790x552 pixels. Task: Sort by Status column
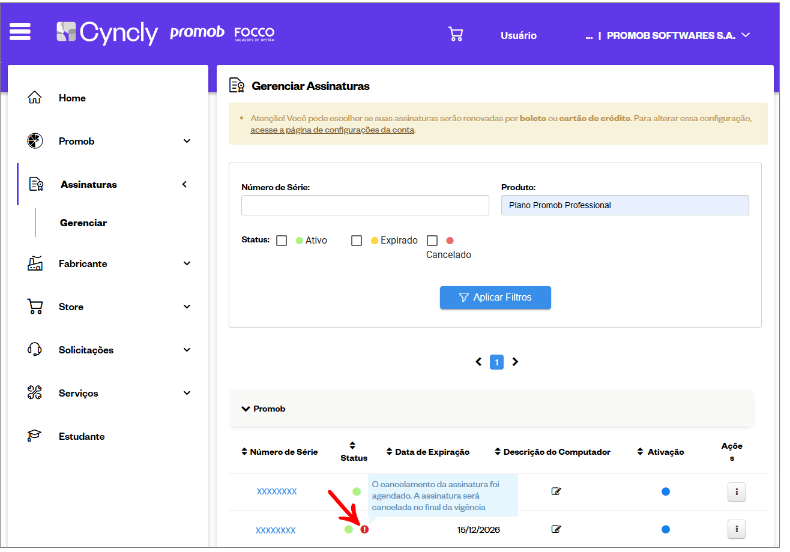point(354,452)
